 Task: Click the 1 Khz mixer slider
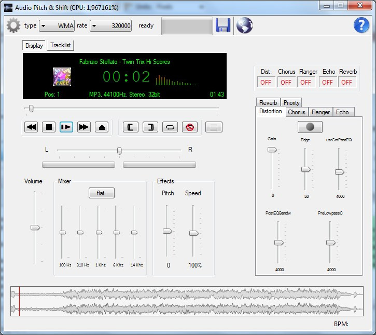pyautogui.click(x=99, y=233)
